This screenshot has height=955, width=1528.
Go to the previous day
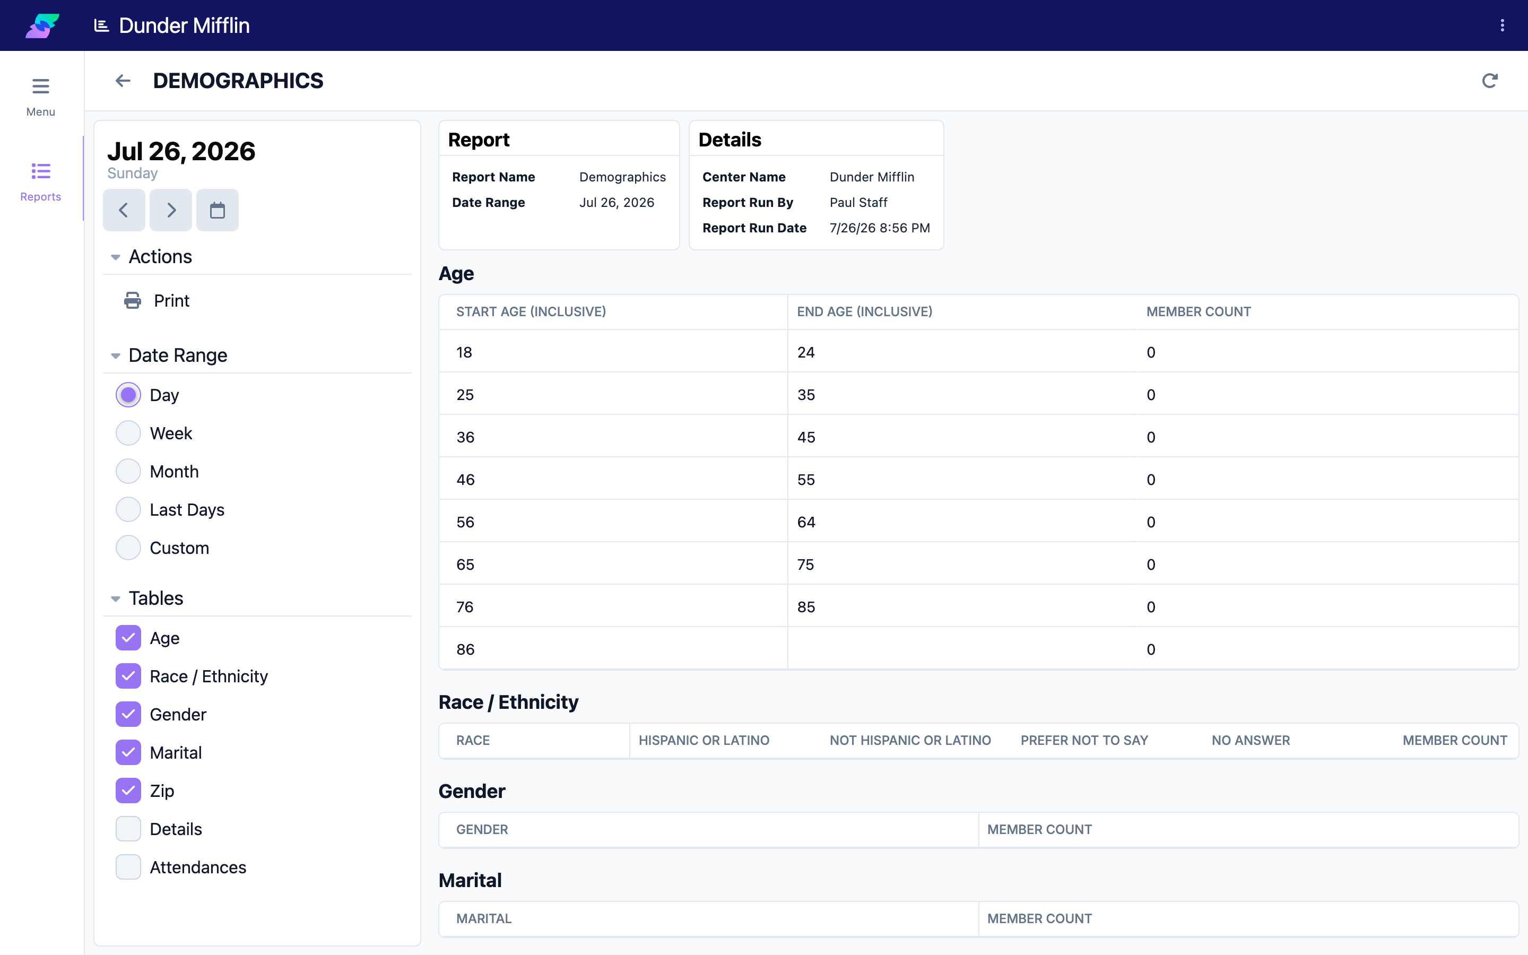[124, 210]
